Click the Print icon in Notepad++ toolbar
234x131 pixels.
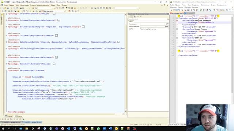tap(188, 10)
